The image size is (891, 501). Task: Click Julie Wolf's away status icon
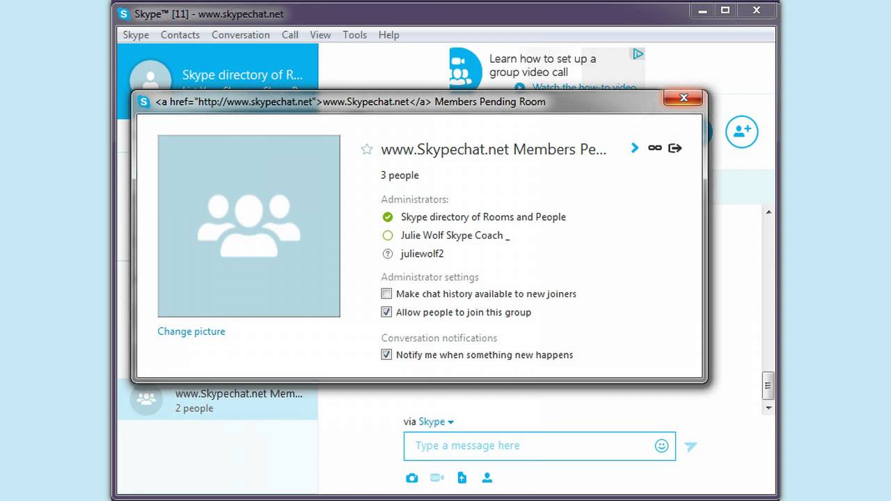click(x=388, y=235)
